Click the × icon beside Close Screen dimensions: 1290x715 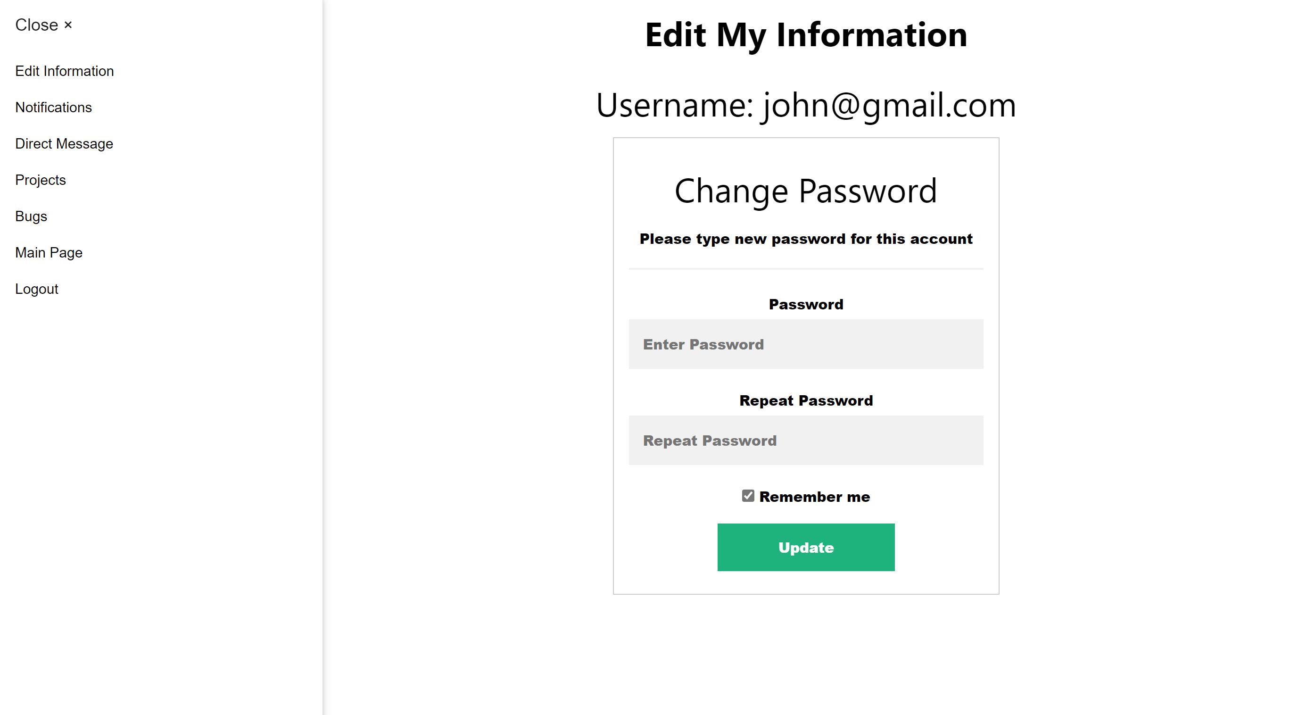(x=68, y=25)
